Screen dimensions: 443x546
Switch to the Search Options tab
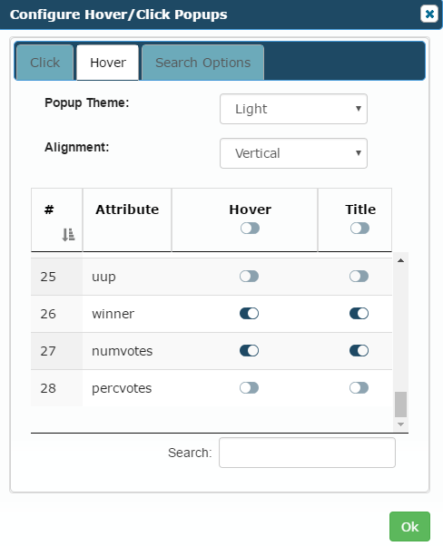pyautogui.click(x=202, y=63)
